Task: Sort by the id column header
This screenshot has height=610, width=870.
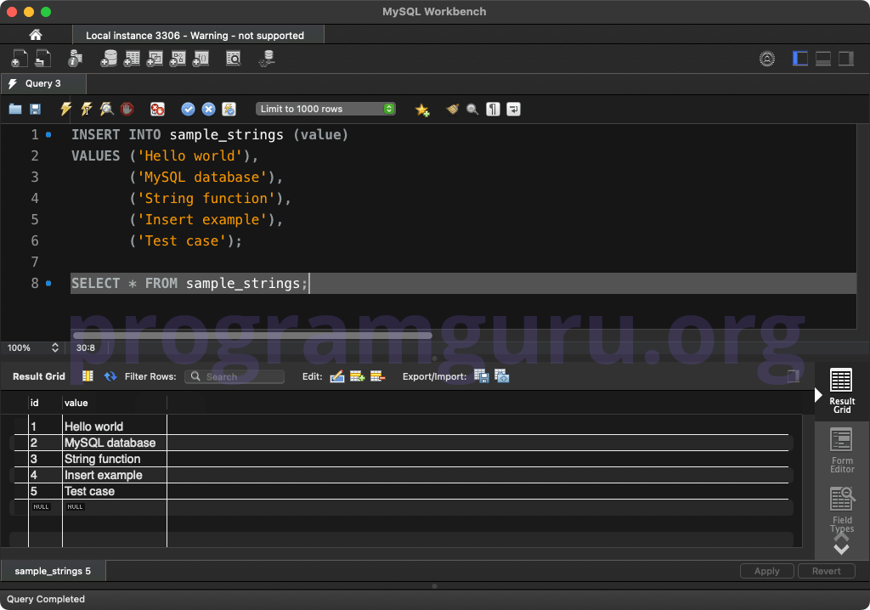Action: (x=45, y=403)
